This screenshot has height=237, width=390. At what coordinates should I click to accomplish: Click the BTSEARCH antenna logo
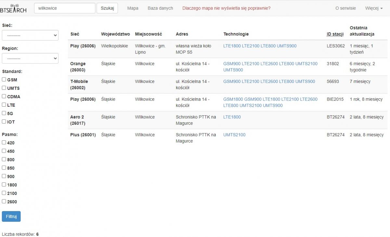[13, 8]
